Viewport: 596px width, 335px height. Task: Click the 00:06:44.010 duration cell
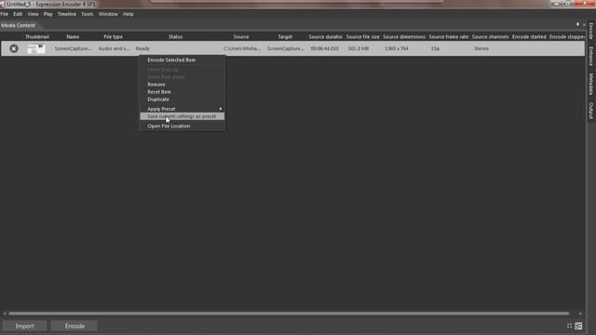325,48
